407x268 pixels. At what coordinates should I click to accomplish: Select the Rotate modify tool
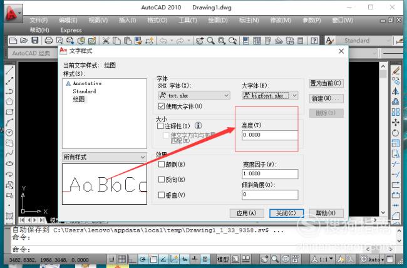pyautogui.click(x=396, y=133)
